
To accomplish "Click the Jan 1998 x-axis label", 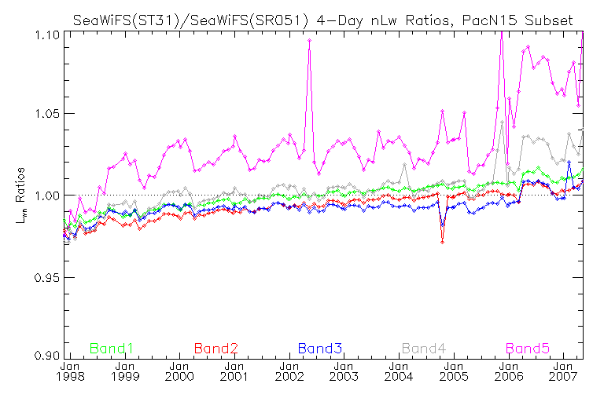I will [x=70, y=371].
